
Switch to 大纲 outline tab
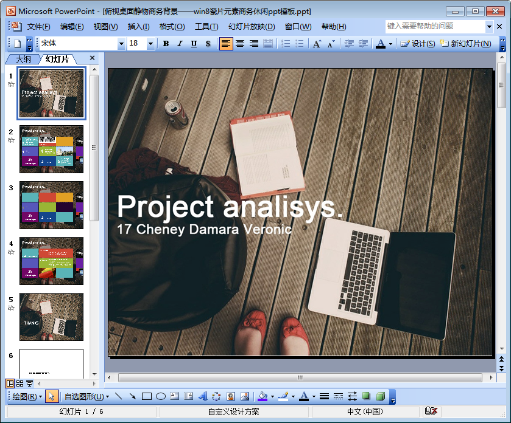(x=24, y=59)
